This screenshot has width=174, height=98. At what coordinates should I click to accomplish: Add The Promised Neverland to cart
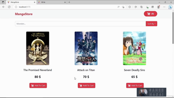(x=38, y=85)
